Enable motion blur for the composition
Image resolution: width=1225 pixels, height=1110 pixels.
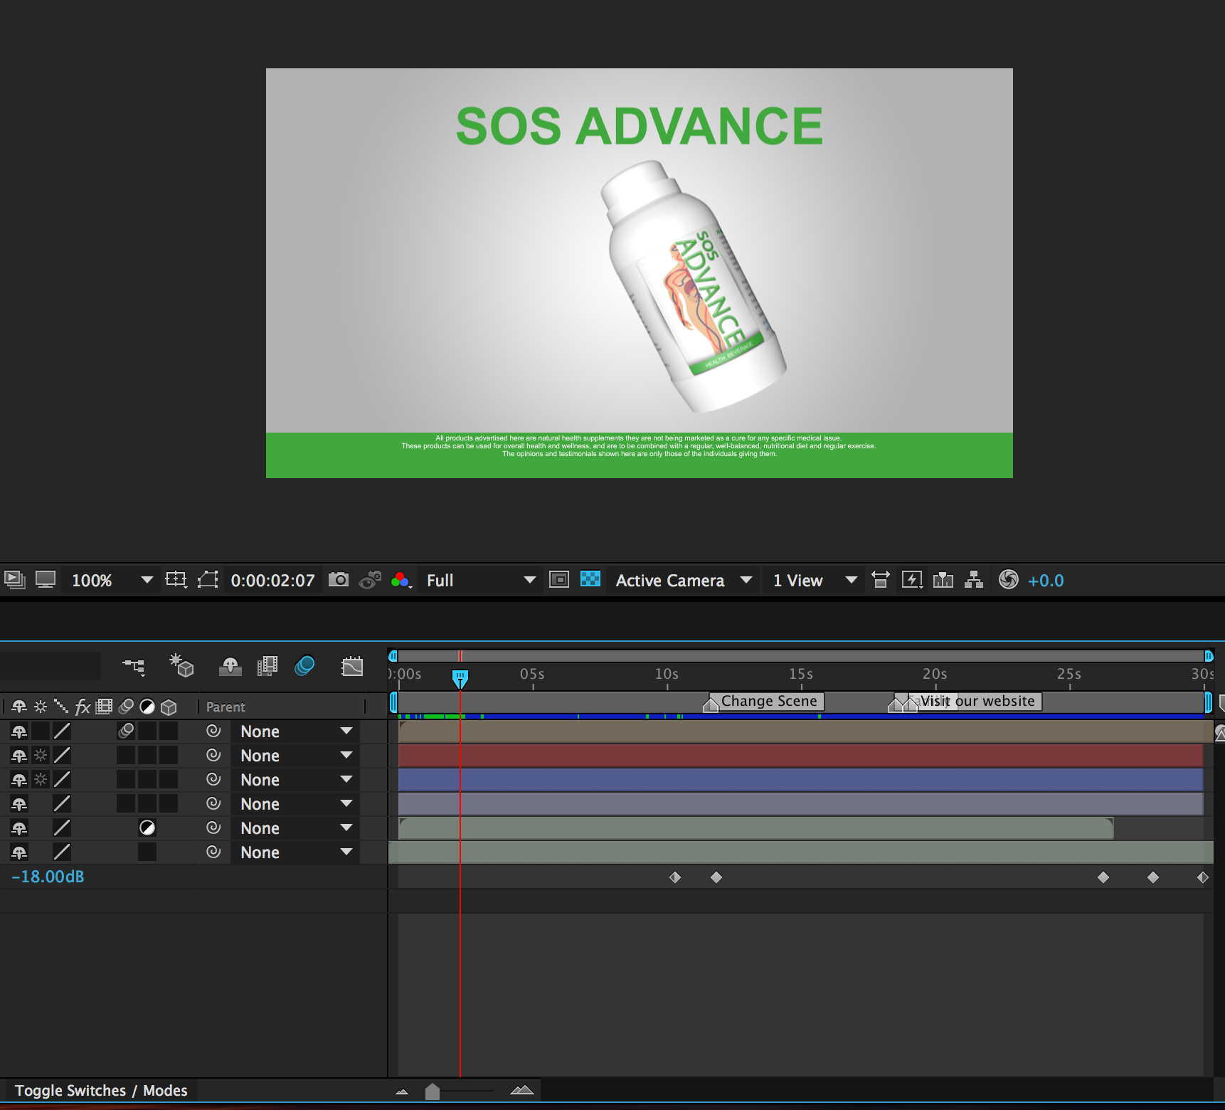304,666
